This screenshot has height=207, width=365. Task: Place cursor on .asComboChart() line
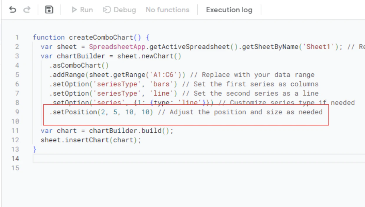pyautogui.click(x=79, y=65)
